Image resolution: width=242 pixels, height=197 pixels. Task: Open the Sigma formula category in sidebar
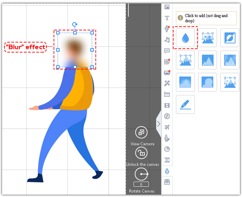click(x=167, y=160)
